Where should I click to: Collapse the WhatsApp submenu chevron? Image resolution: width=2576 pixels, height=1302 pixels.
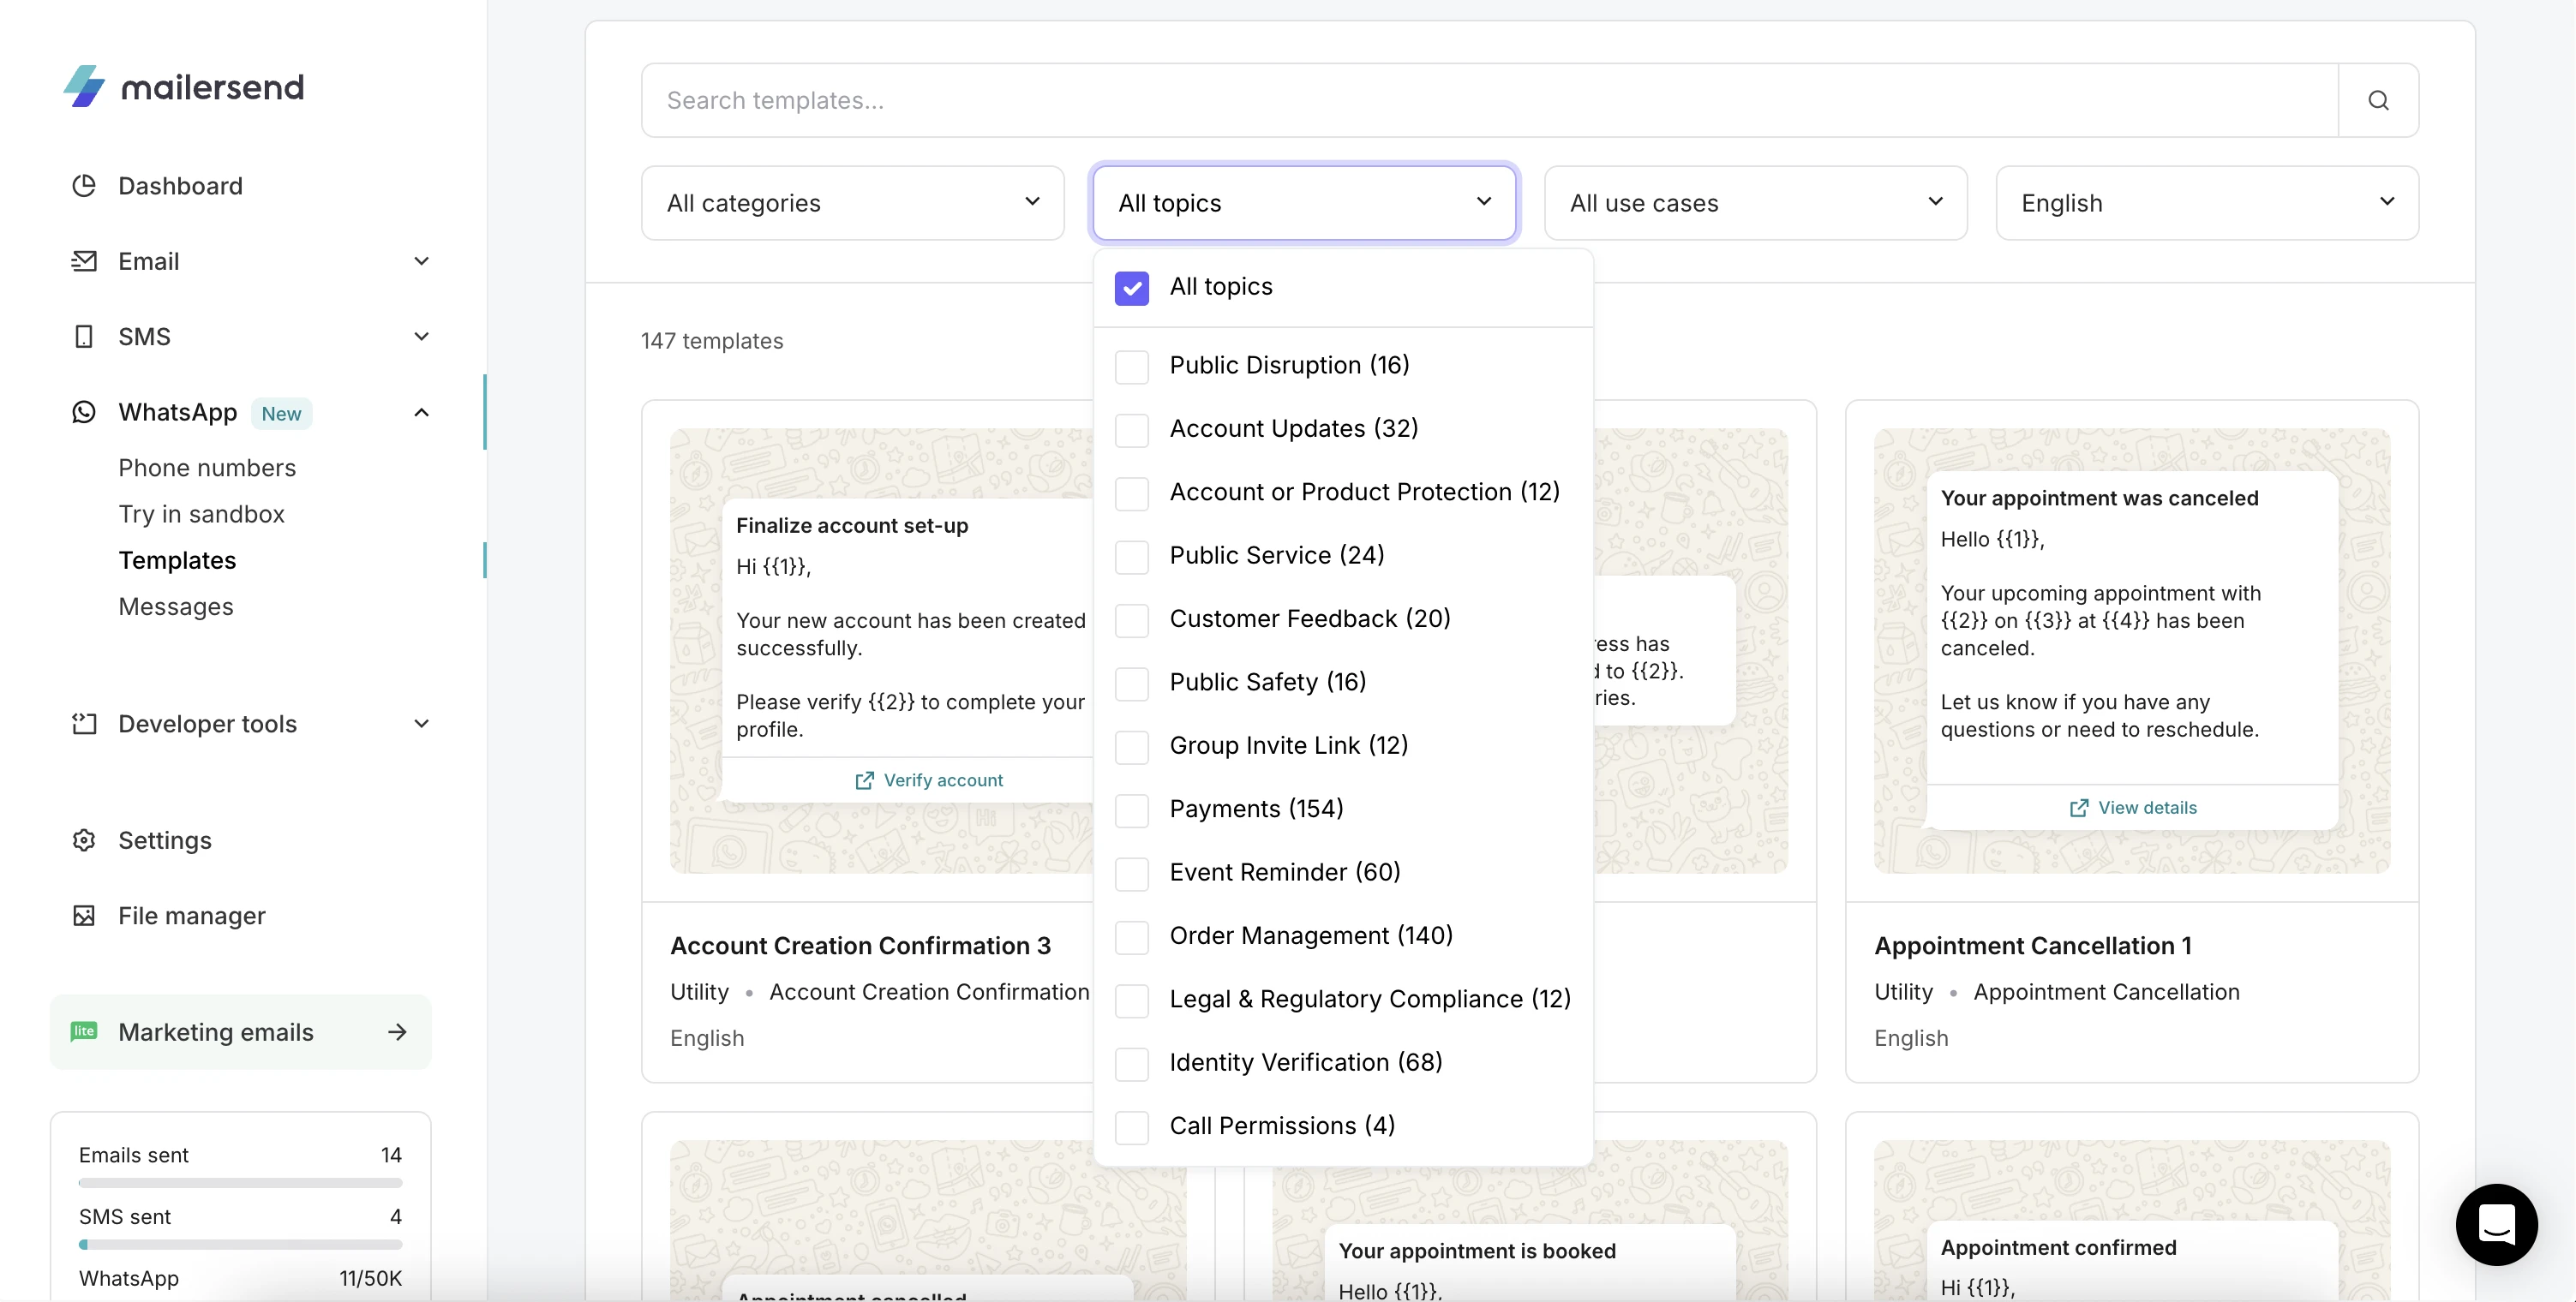point(422,413)
